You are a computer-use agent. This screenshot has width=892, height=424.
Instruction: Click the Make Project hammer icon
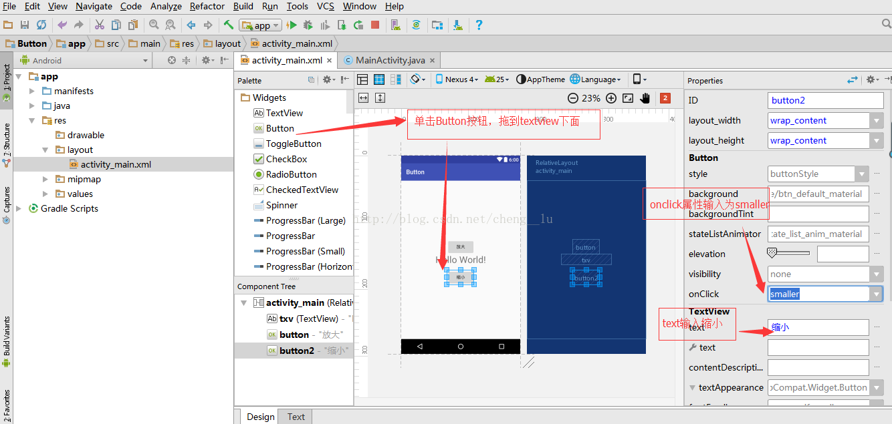[229, 25]
